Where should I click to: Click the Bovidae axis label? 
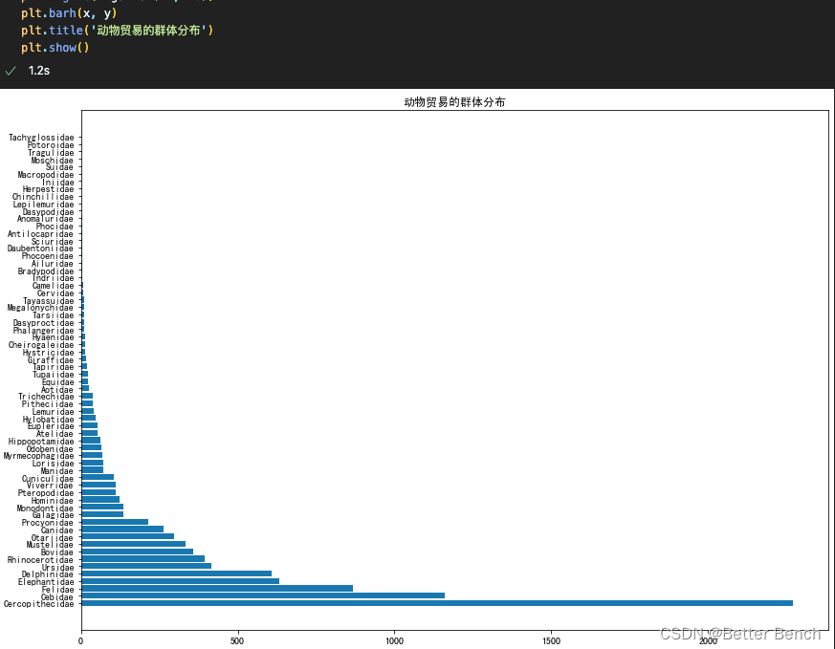coord(57,552)
